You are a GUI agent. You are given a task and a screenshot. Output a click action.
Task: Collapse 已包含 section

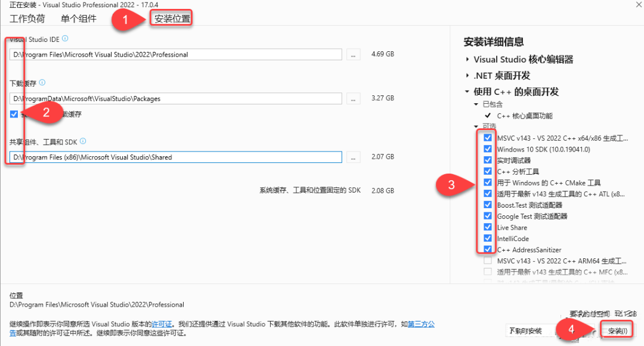(476, 104)
